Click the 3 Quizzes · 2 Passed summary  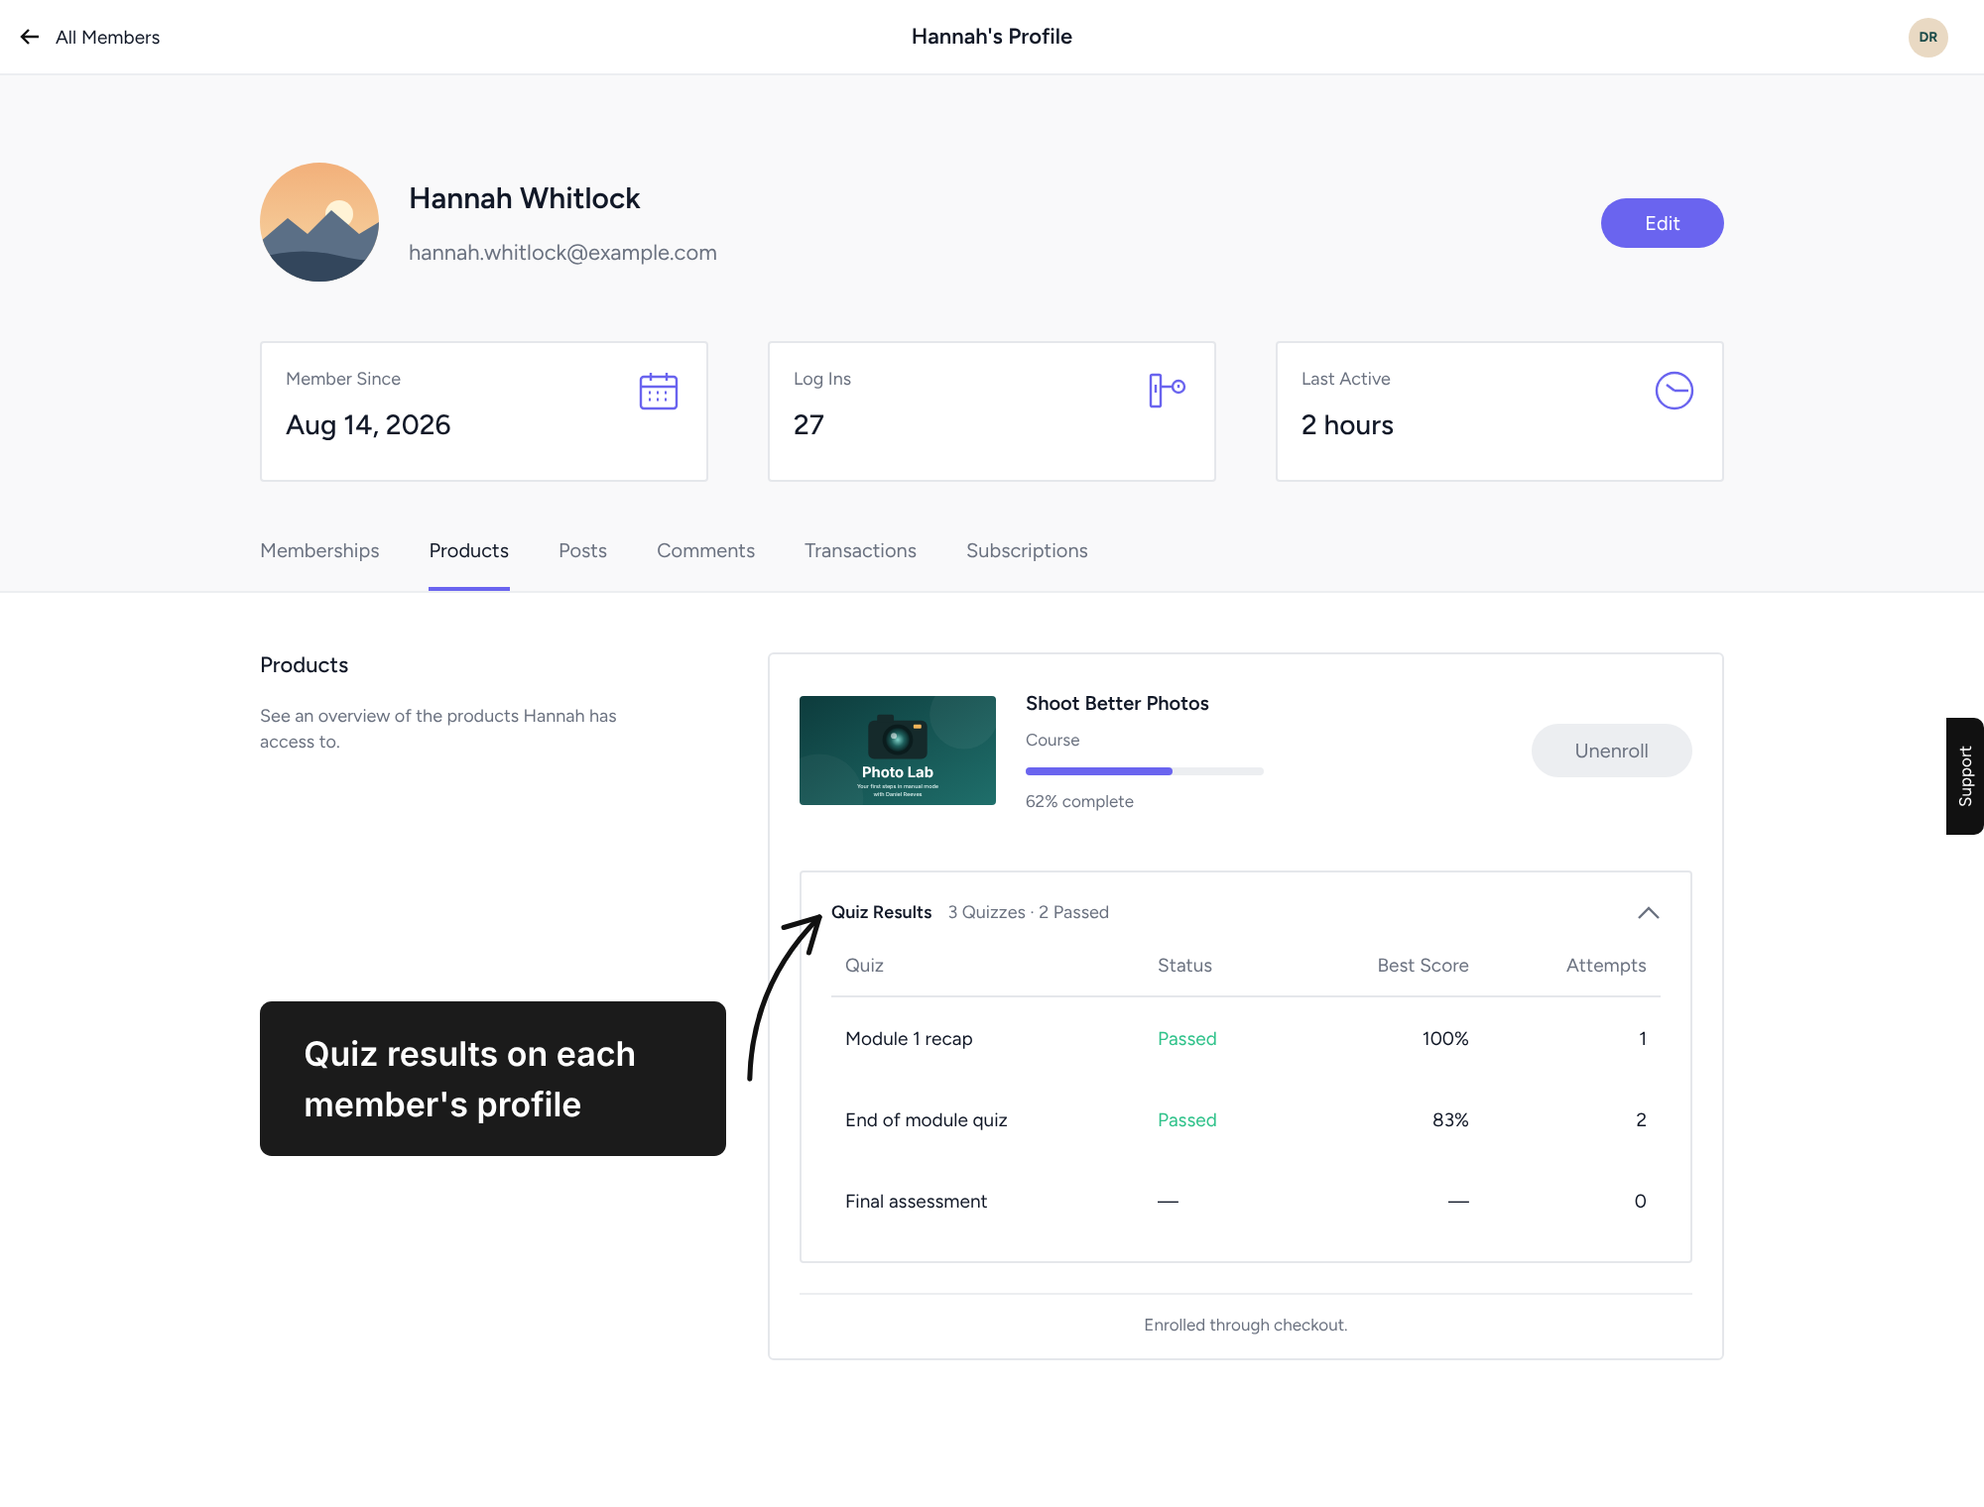click(x=1028, y=912)
